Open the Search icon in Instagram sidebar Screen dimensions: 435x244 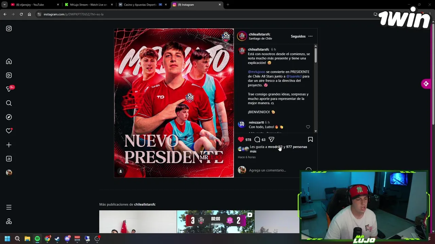9,103
